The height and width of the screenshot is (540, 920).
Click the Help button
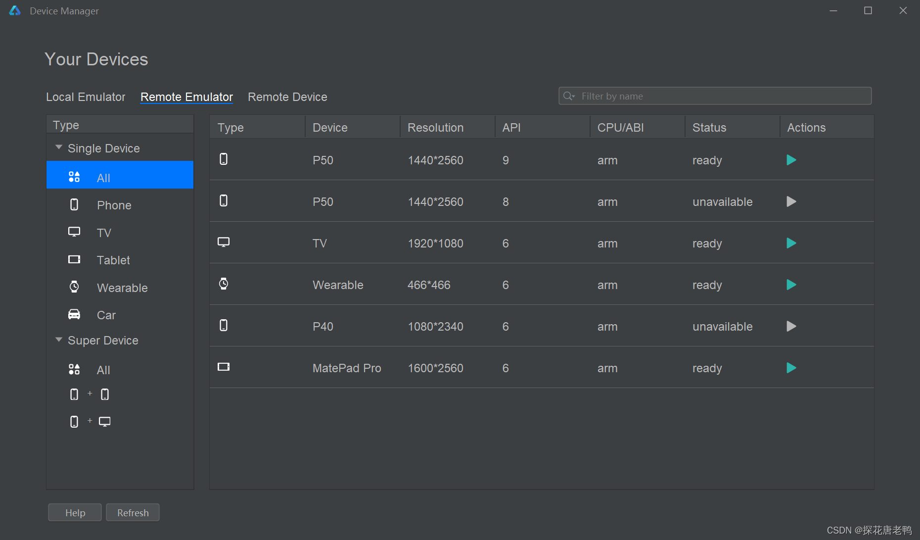coord(75,512)
